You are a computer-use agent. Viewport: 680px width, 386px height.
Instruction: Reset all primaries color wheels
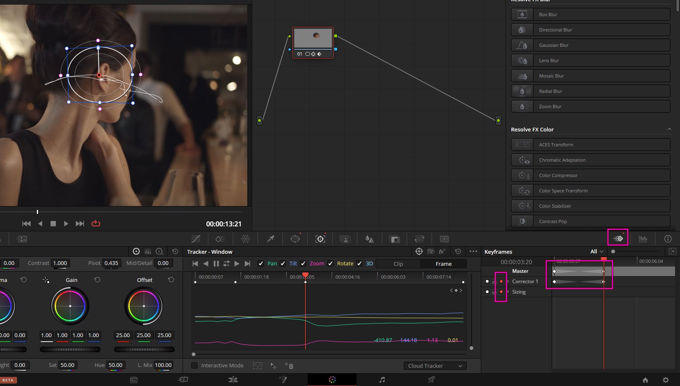click(175, 251)
